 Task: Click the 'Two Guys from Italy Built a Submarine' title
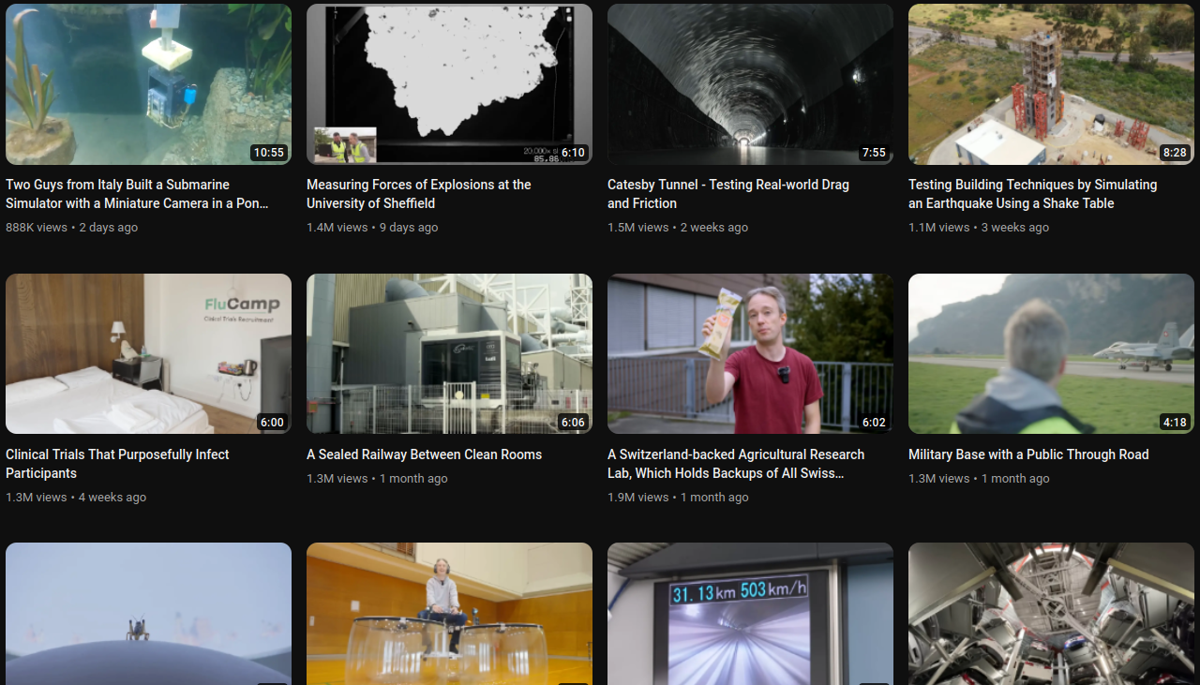pos(137,194)
